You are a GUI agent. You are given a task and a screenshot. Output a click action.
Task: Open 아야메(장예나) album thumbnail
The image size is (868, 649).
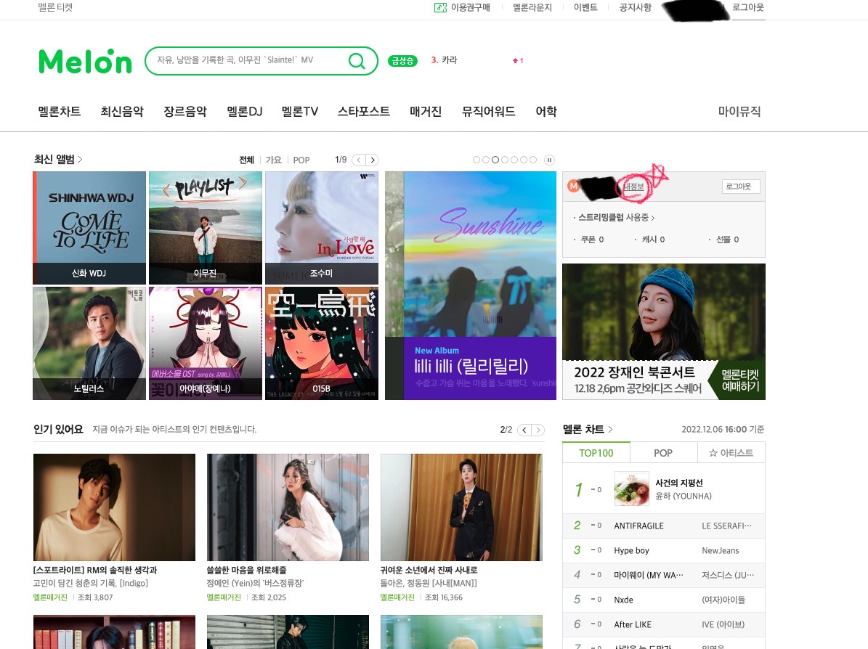coord(206,343)
